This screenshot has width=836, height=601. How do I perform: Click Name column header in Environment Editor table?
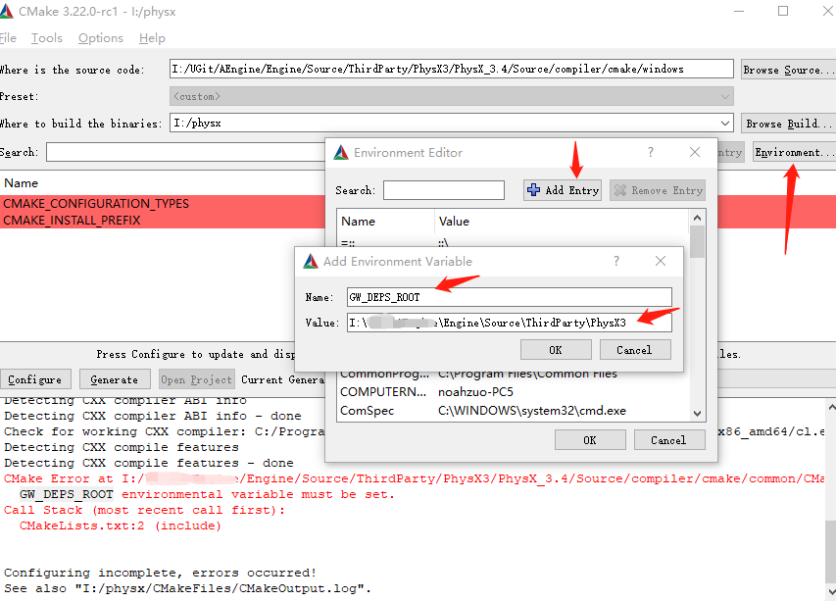359,222
